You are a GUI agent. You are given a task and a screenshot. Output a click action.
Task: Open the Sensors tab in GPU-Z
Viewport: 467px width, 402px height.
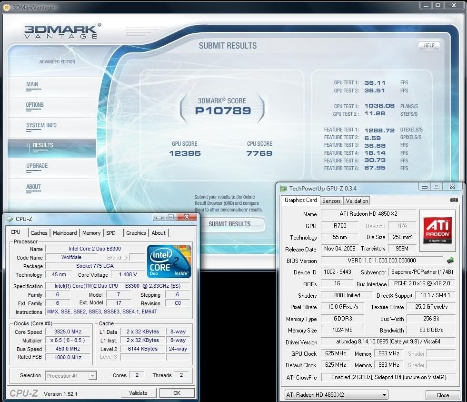[x=331, y=201]
